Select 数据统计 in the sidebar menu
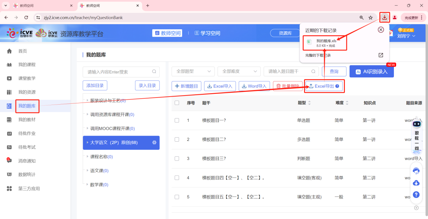The height and width of the screenshot is (219, 428). pos(27,174)
